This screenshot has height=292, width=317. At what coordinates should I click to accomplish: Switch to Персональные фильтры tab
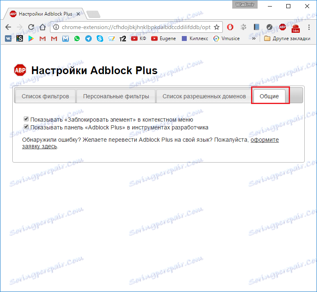116,96
